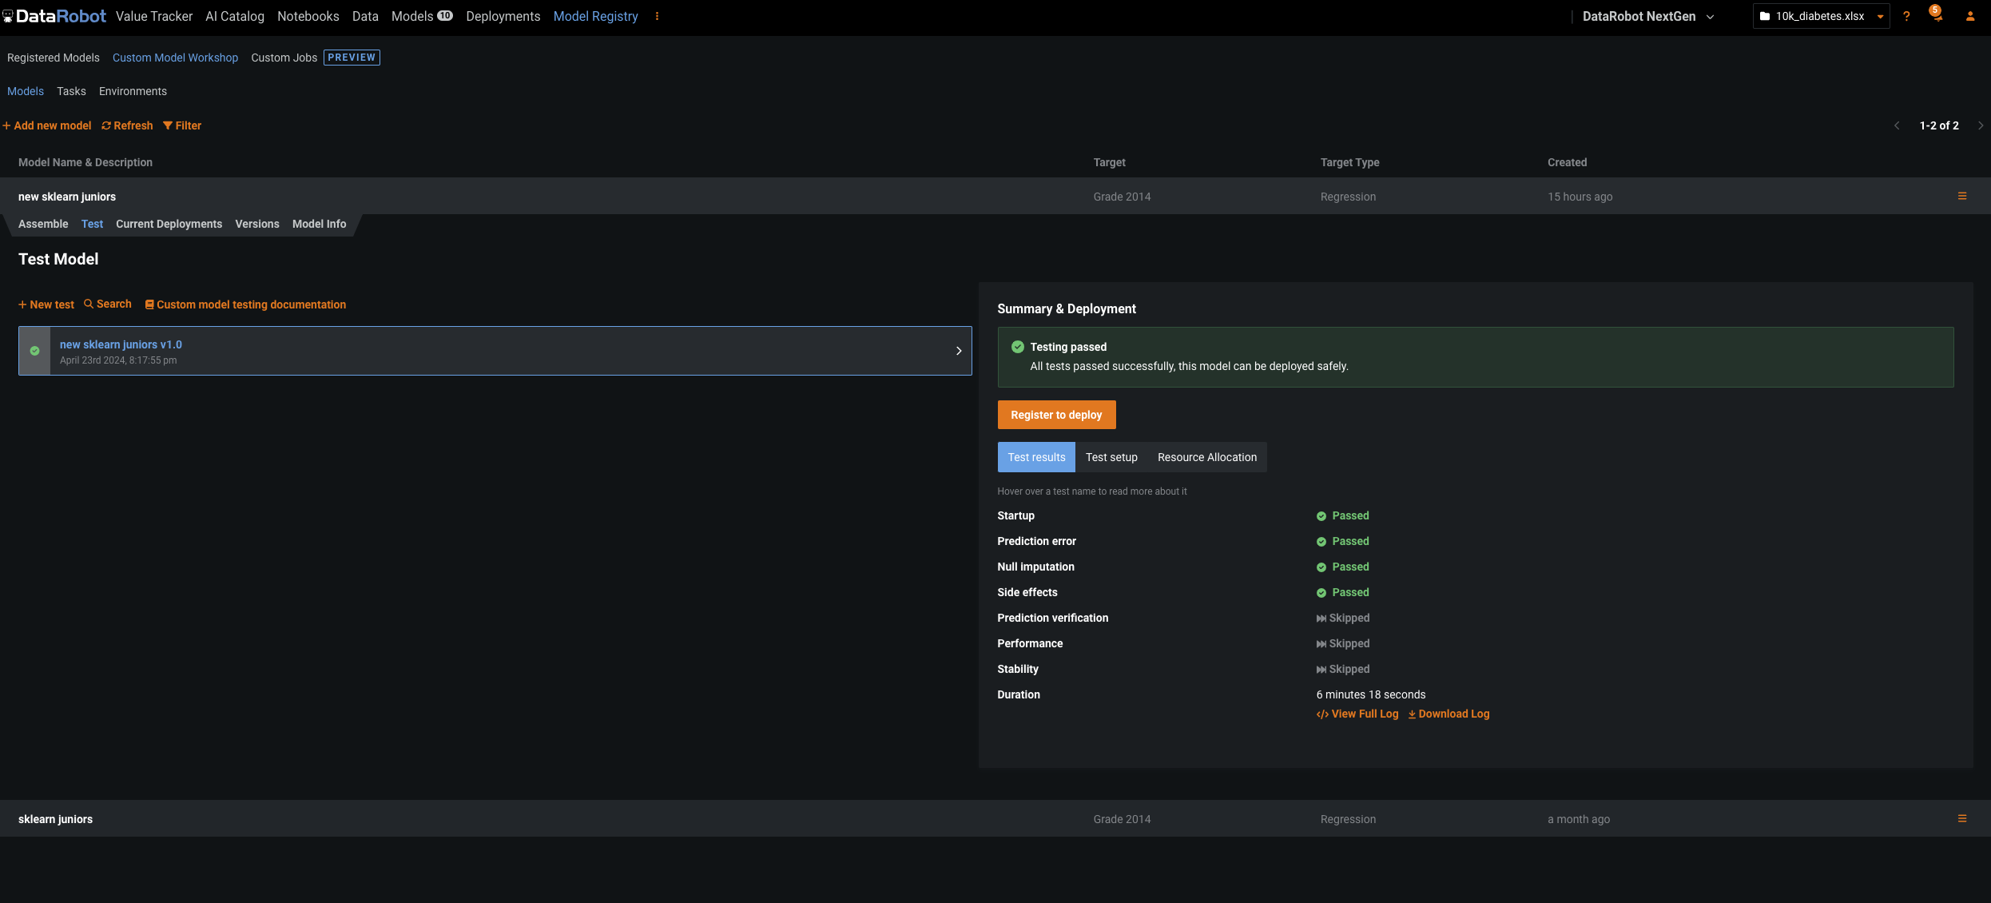1991x903 pixels.
Task: Open the notifications bell icon
Action: click(1937, 16)
